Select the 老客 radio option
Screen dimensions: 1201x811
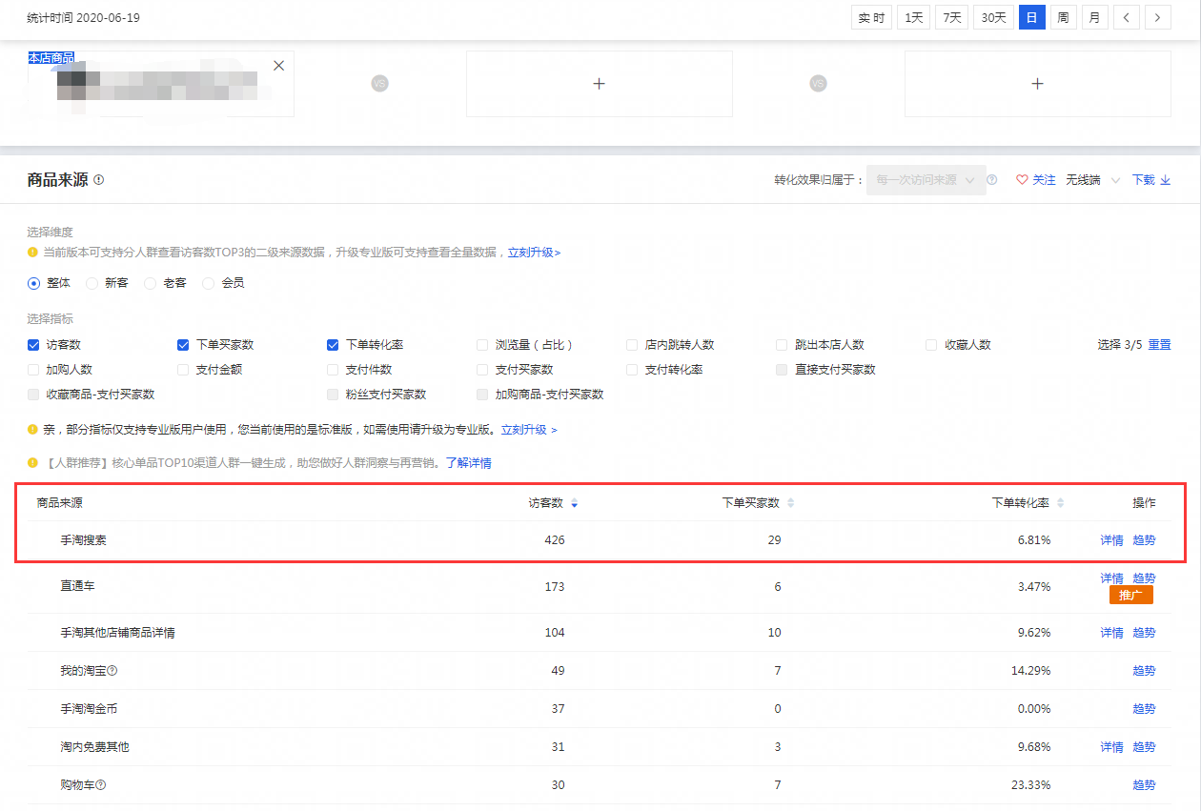(151, 283)
